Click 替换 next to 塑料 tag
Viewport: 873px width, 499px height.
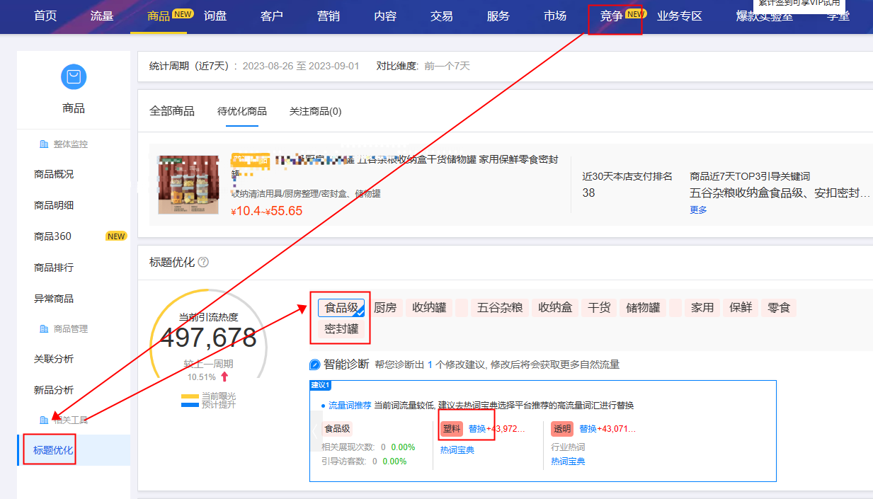pos(477,429)
